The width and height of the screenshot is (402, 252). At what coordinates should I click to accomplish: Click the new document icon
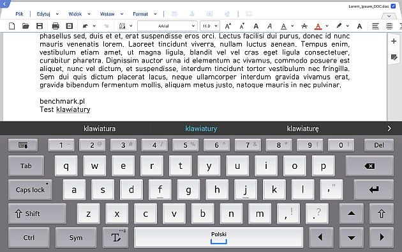(x=11, y=26)
